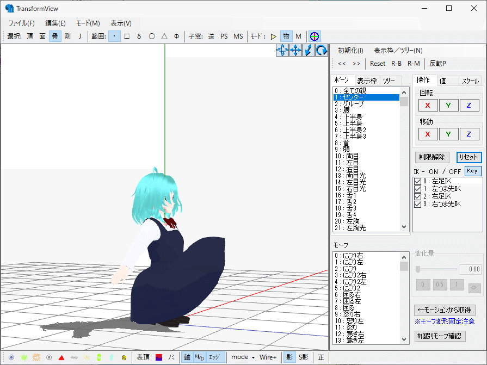This screenshot has height=365, width=487.
Task: Choose the point range selection icon
Action: (114, 36)
